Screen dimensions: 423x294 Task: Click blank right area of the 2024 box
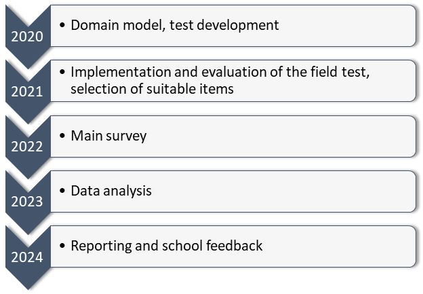point(346,246)
